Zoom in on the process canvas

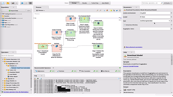tap(97, 11)
